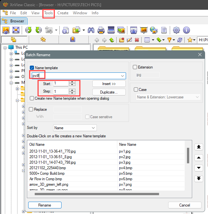Click the Convert images icon

click(121, 30)
